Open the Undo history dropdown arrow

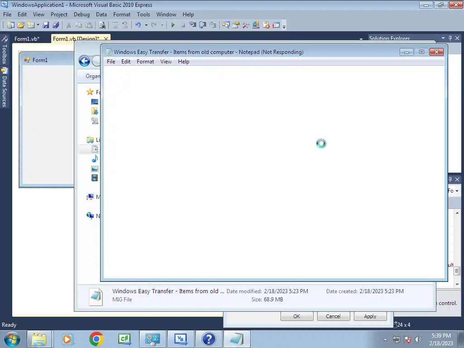click(x=146, y=25)
